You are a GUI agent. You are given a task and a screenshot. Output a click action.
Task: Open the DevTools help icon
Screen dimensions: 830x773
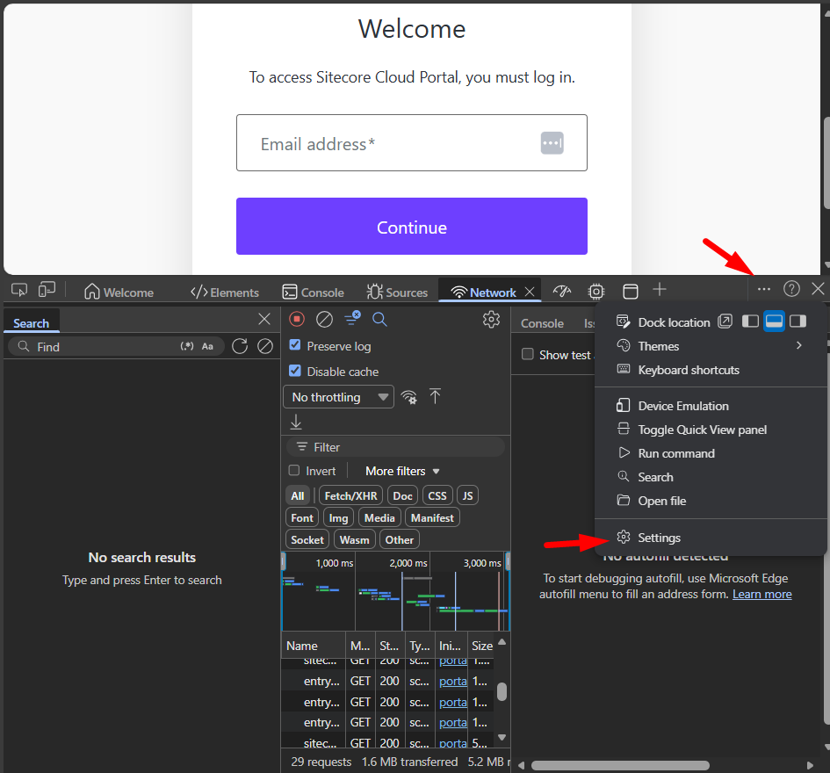pyautogui.click(x=791, y=289)
